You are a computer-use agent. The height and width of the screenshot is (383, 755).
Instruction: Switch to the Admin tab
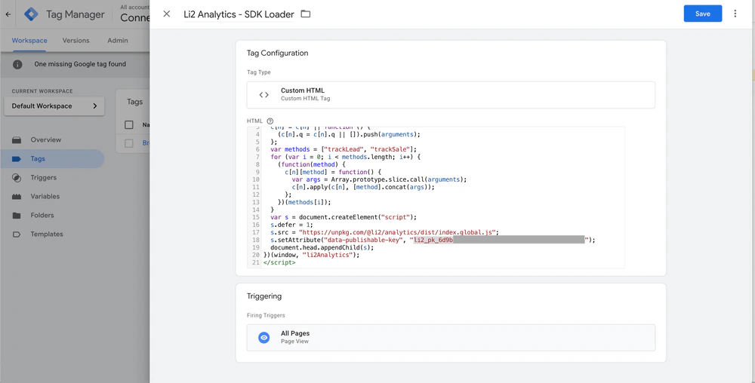pos(118,41)
